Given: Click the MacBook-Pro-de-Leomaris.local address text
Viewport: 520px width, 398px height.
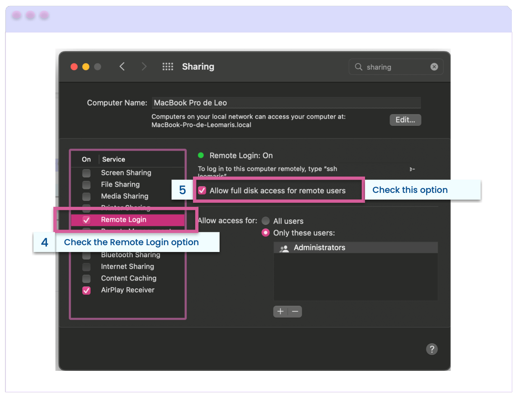Looking at the screenshot, I should pos(201,125).
